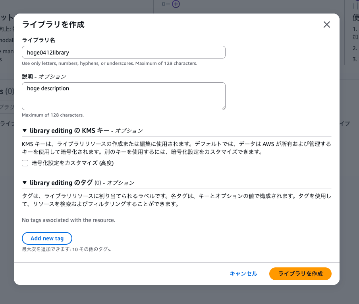Place cursor after hoge0412library text

click(x=70, y=52)
